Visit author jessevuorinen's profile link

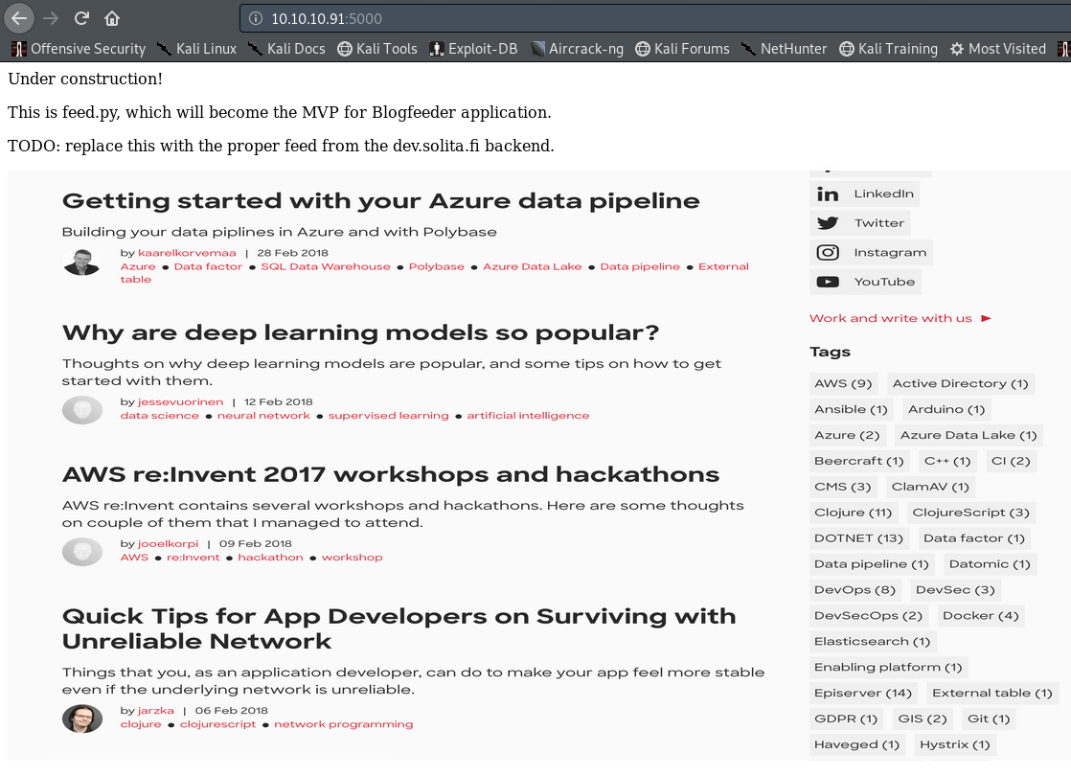[x=180, y=401]
